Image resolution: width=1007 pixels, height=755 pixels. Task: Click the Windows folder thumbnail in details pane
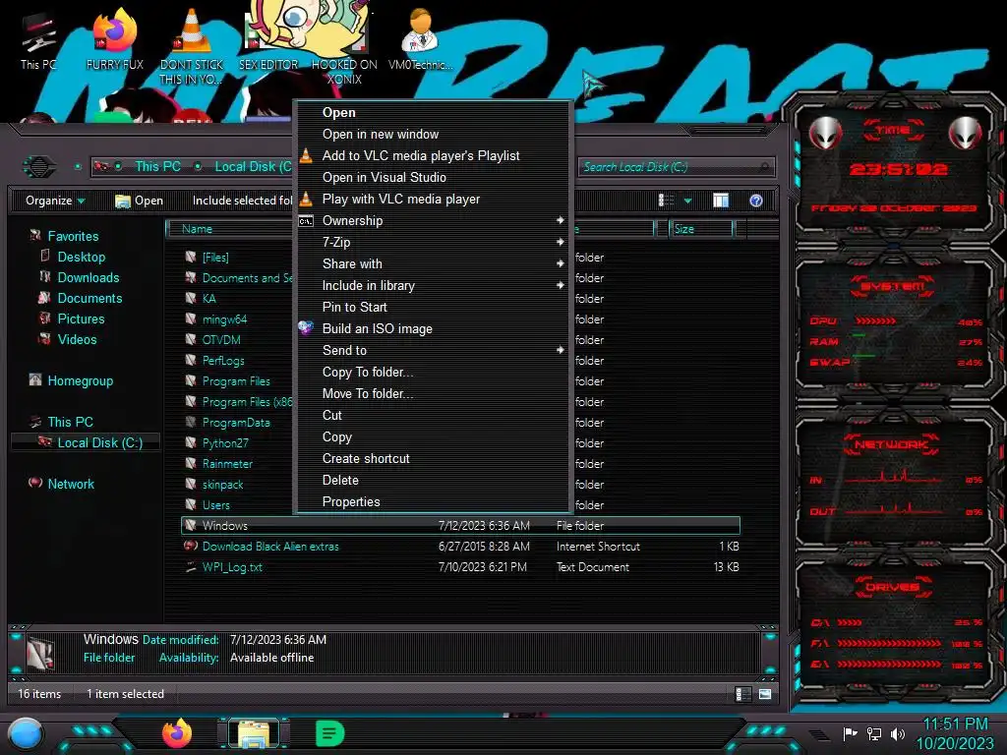point(41,654)
